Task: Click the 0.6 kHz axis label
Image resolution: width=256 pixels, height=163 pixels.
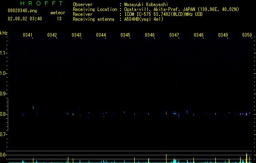Action: click(3, 155)
